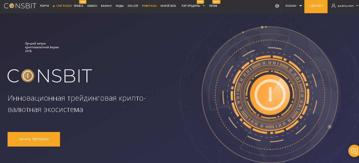Open the INVEST BOX page

(x=168, y=6)
